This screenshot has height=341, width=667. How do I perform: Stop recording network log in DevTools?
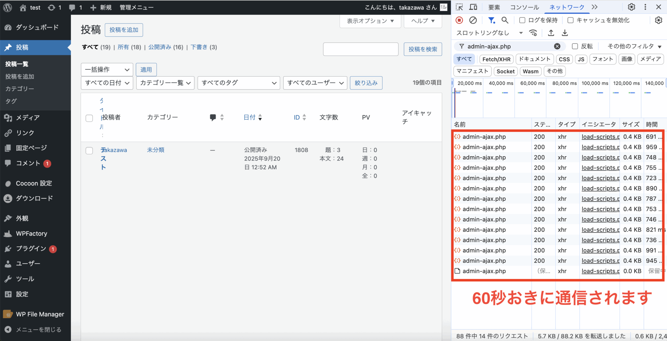[x=459, y=20]
